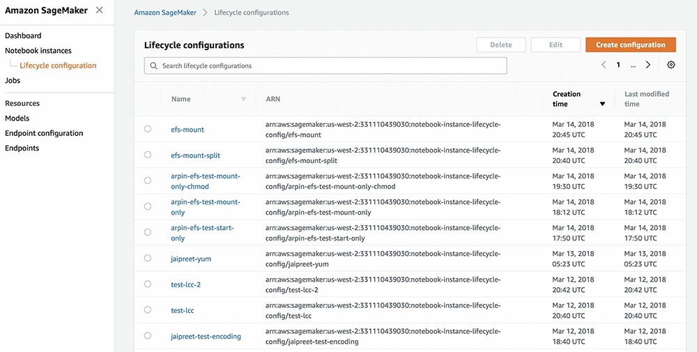Click the search magnifier icon
The image size is (697, 352).
click(153, 66)
